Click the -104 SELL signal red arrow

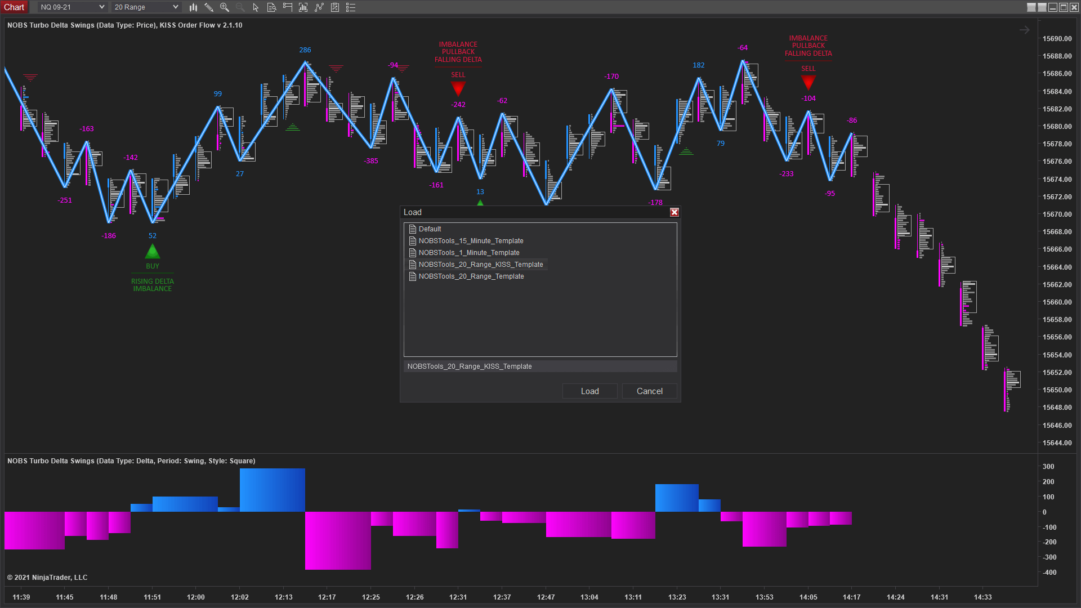pyautogui.click(x=808, y=83)
